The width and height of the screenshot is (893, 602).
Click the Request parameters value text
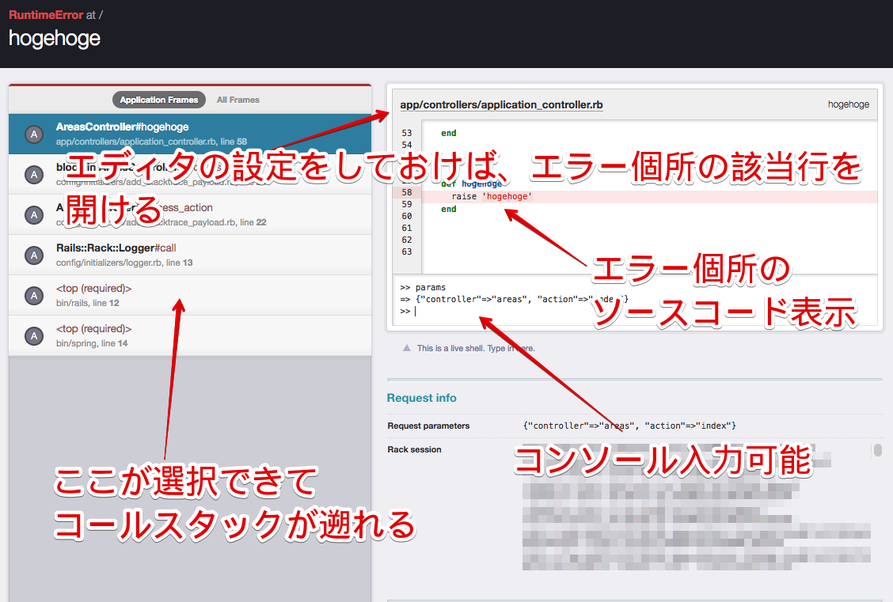pos(629,426)
